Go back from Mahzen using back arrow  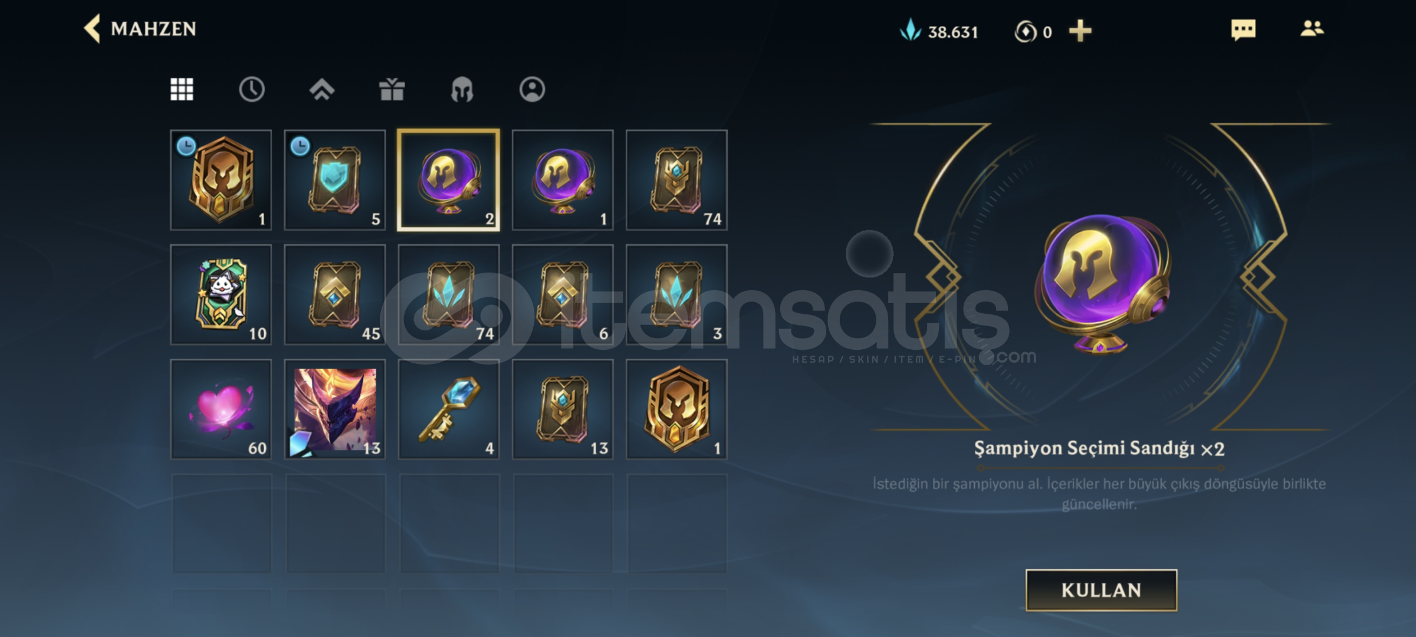click(x=93, y=28)
